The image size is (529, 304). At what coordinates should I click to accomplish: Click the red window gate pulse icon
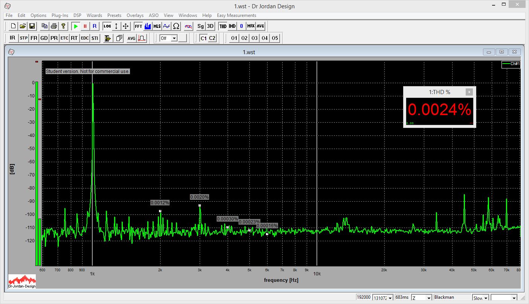(142, 38)
